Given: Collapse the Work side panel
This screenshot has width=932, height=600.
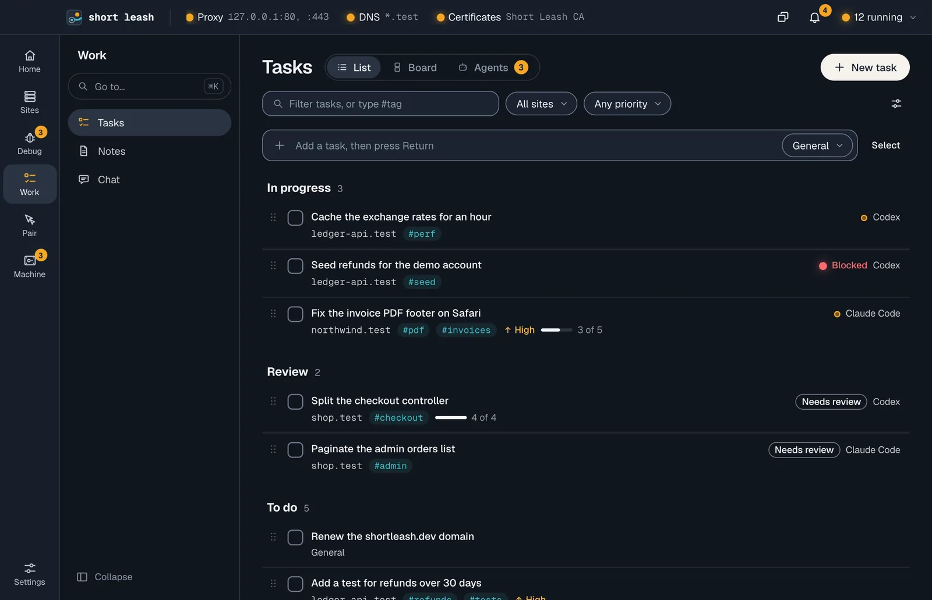Looking at the screenshot, I should click(x=105, y=577).
